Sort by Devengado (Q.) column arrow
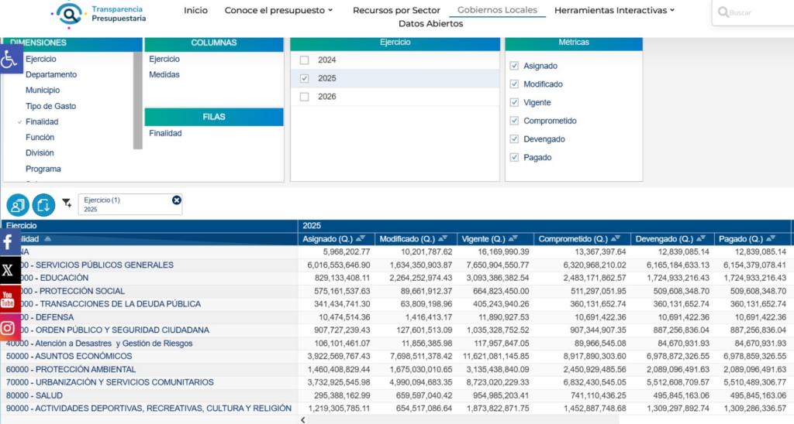The width and height of the screenshot is (794, 424). pyautogui.click(x=701, y=238)
